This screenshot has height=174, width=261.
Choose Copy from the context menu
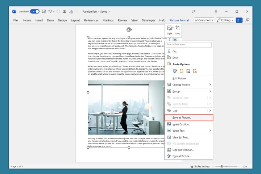(x=175, y=58)
